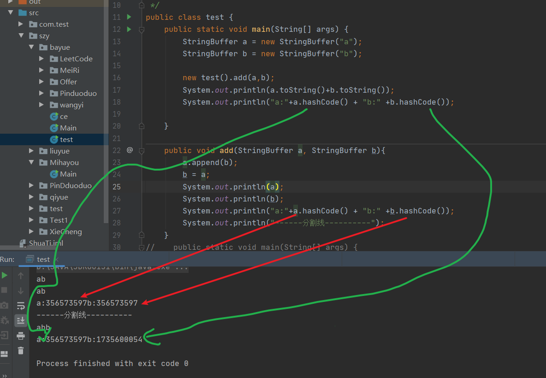Expand the Offer package
The width and height of the screenshot is (546, 378).
point(42,82)
